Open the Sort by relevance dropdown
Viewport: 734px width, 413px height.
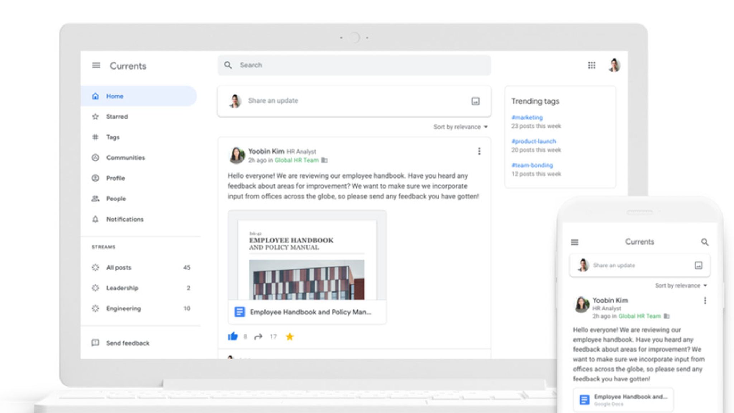(x=460, y=127)
